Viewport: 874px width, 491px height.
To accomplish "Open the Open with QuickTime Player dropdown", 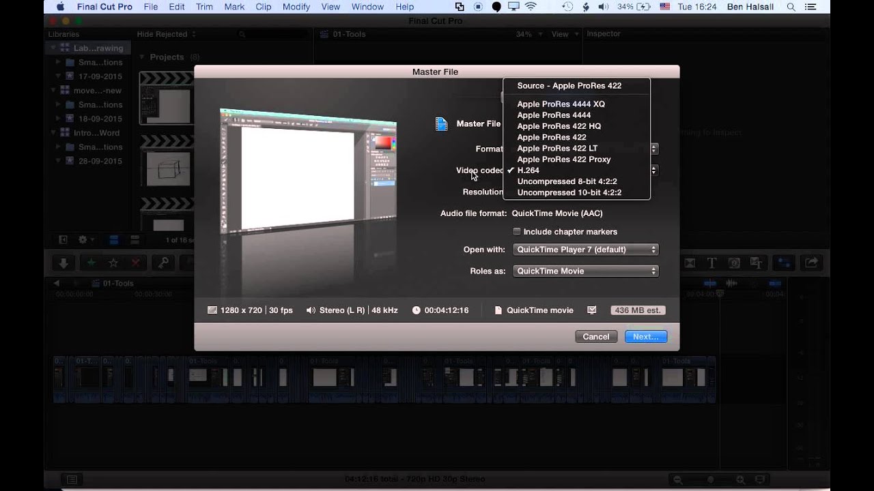I will (585, 250).
